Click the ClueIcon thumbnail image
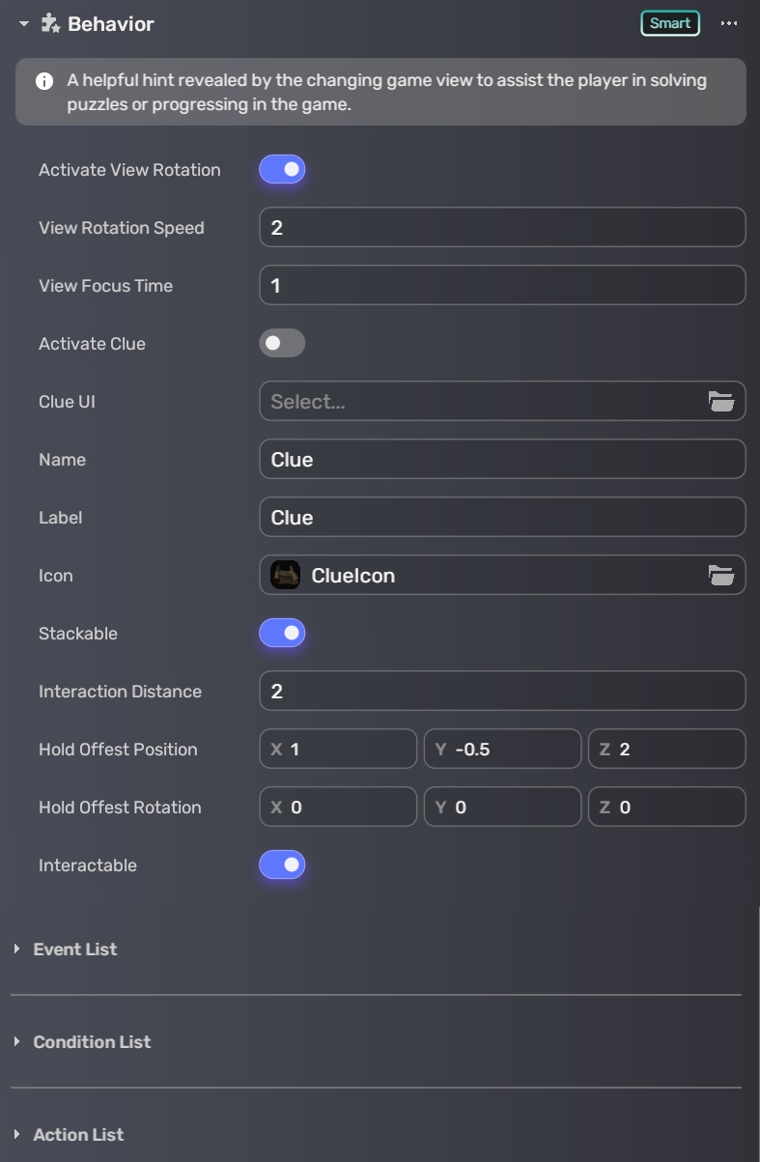This screenshot has width=760, height=1162. point(285,576)
